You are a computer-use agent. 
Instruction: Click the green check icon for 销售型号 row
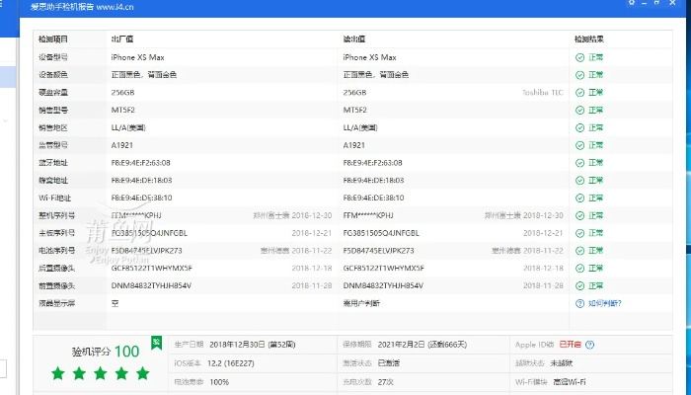pos(580,111)
